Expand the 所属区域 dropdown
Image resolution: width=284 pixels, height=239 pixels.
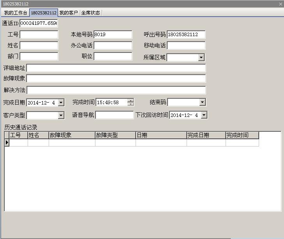[201, 58]
